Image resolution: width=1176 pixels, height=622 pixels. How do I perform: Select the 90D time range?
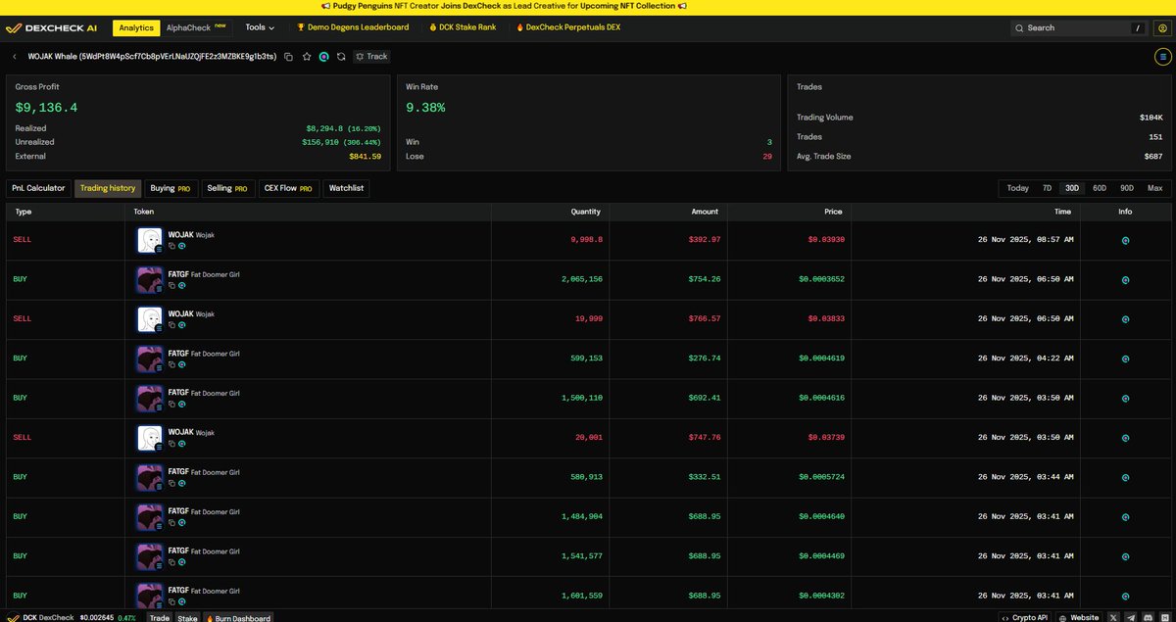tap(1127, 188)
